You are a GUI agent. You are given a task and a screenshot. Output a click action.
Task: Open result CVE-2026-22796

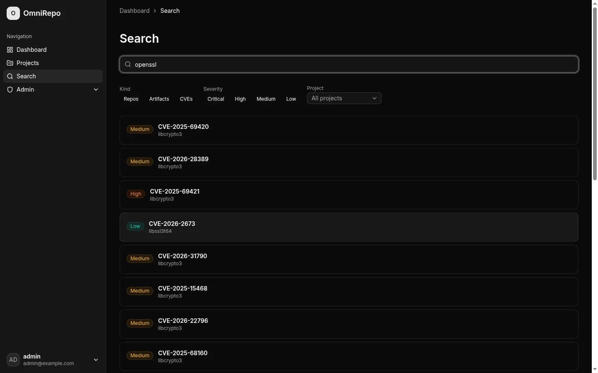[349, 324]
